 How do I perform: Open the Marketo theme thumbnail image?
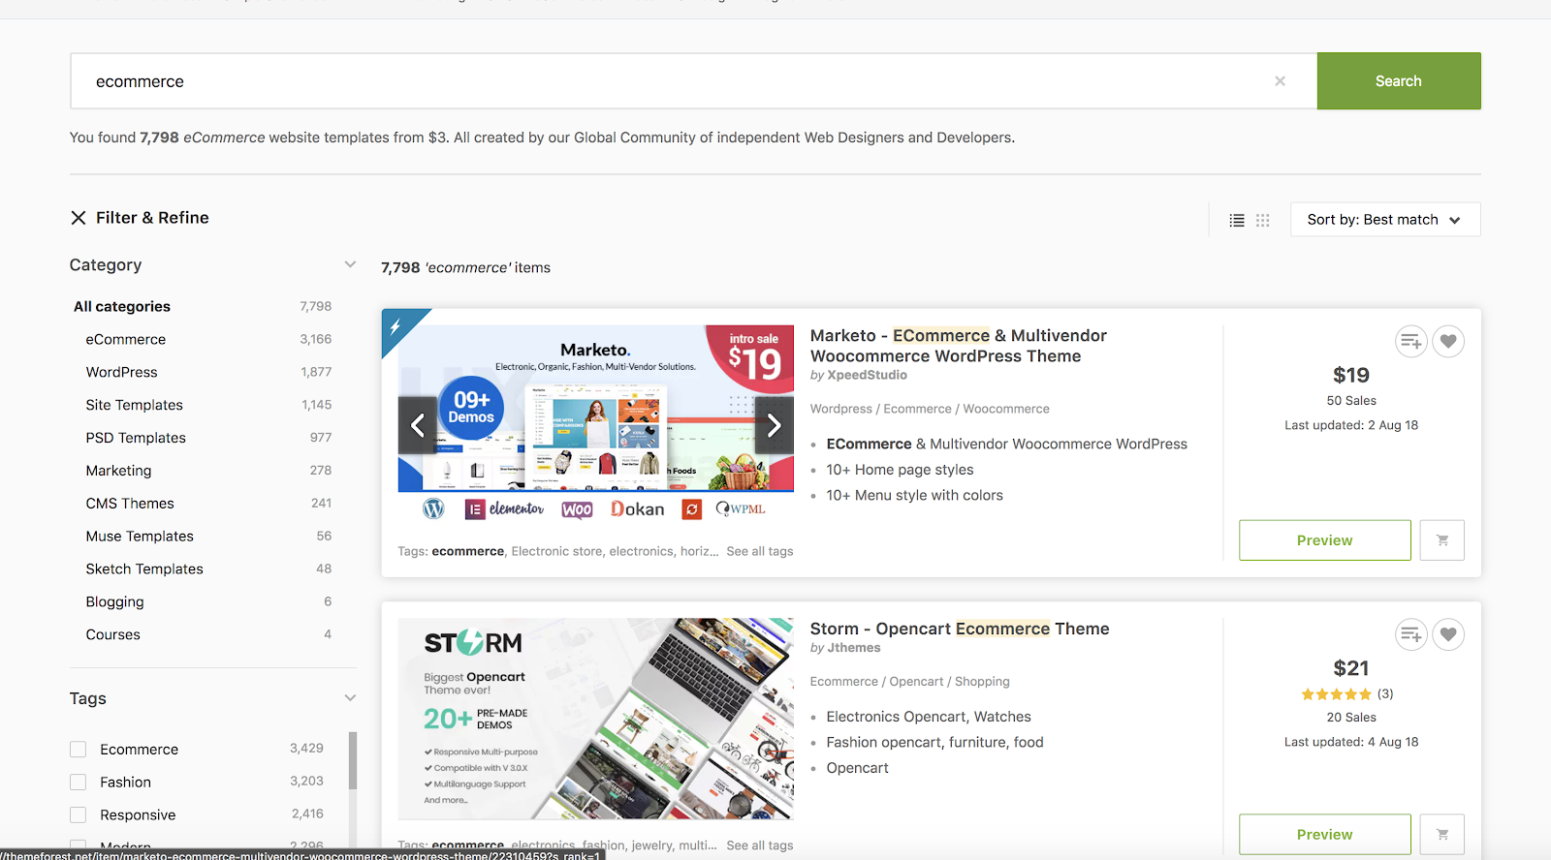596,426
